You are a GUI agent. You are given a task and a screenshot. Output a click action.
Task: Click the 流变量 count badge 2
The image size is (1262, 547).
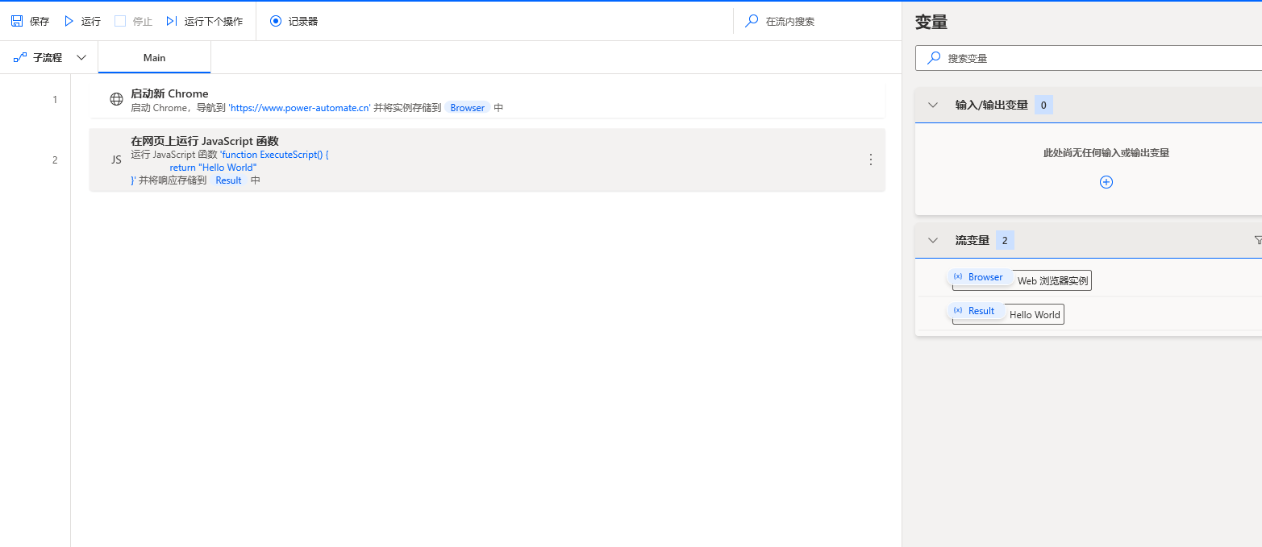pos(1005,240)
